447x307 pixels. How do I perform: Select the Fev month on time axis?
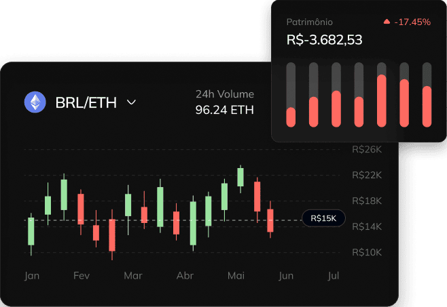[x=81, y=276]
